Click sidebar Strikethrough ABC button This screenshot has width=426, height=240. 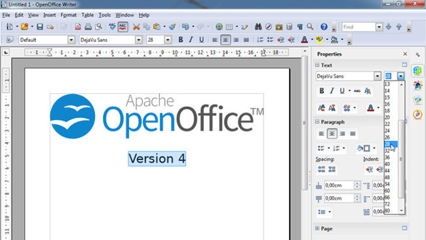click(x=357, y=90)
